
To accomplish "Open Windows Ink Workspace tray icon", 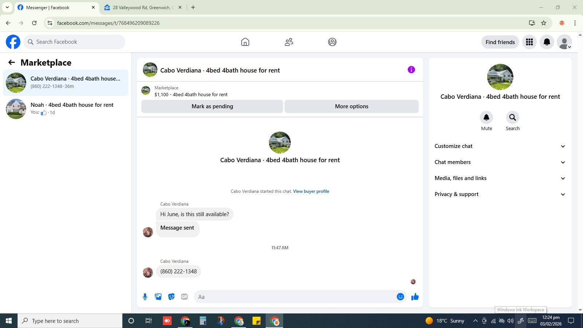I will pyautogui.click(x=521, y=321).
